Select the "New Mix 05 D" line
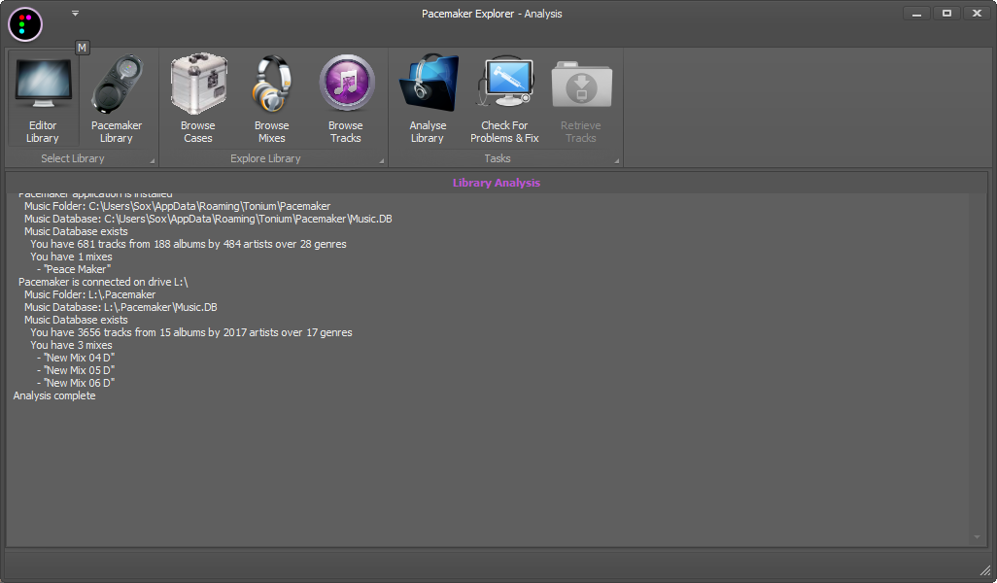This screenshot has height=583, width=997. (x=76, y=370)
